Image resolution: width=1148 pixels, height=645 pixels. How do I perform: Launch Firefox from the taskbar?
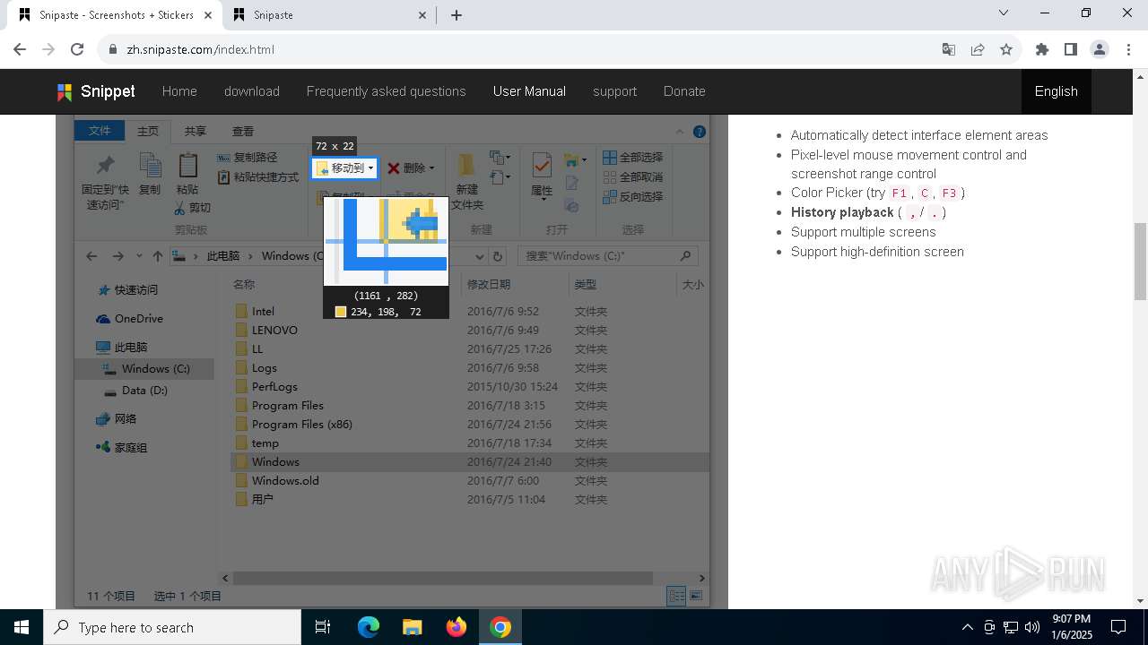pyautogui.click(x=457, y=627)
